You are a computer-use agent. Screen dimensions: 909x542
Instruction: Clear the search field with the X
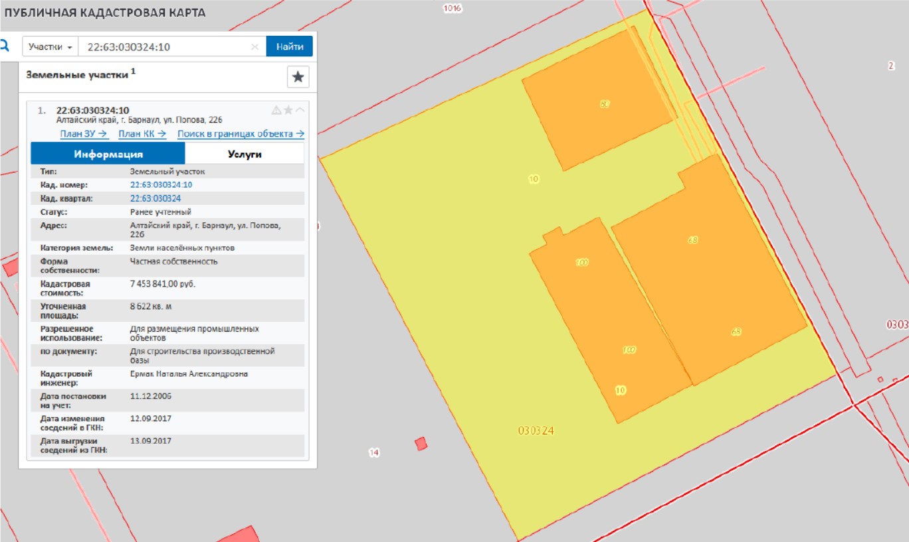[x=254, y=47]
